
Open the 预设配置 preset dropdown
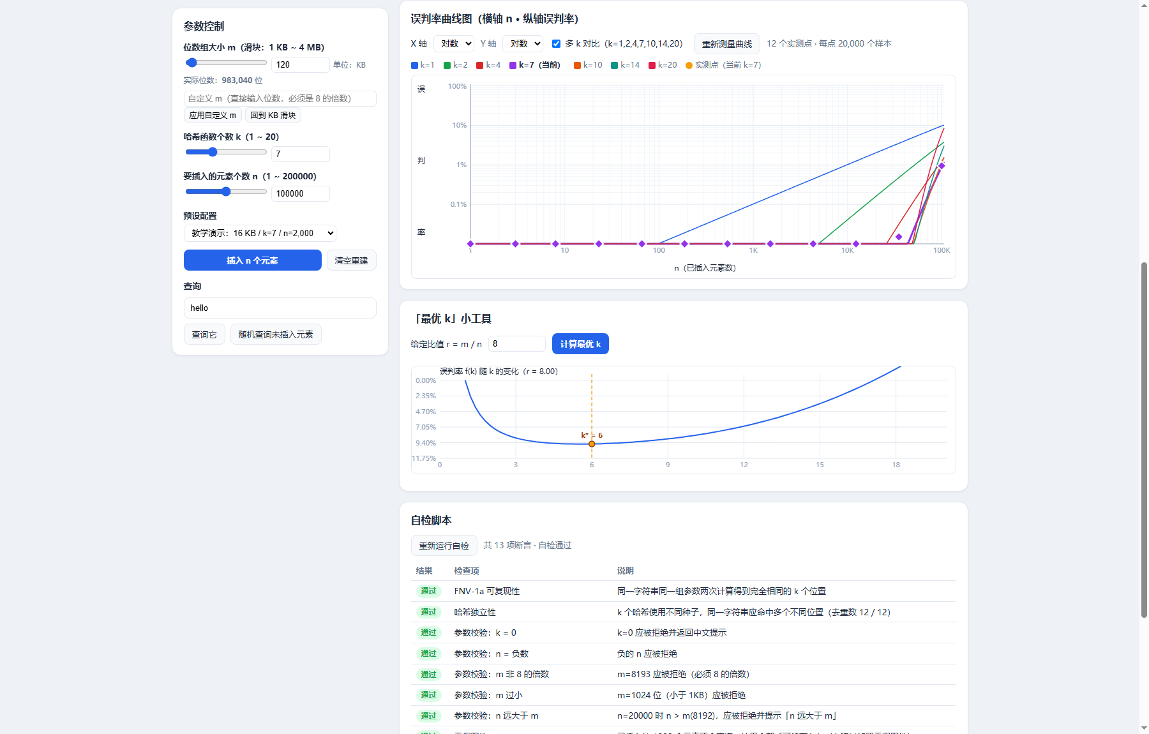[x=260, y=233]
